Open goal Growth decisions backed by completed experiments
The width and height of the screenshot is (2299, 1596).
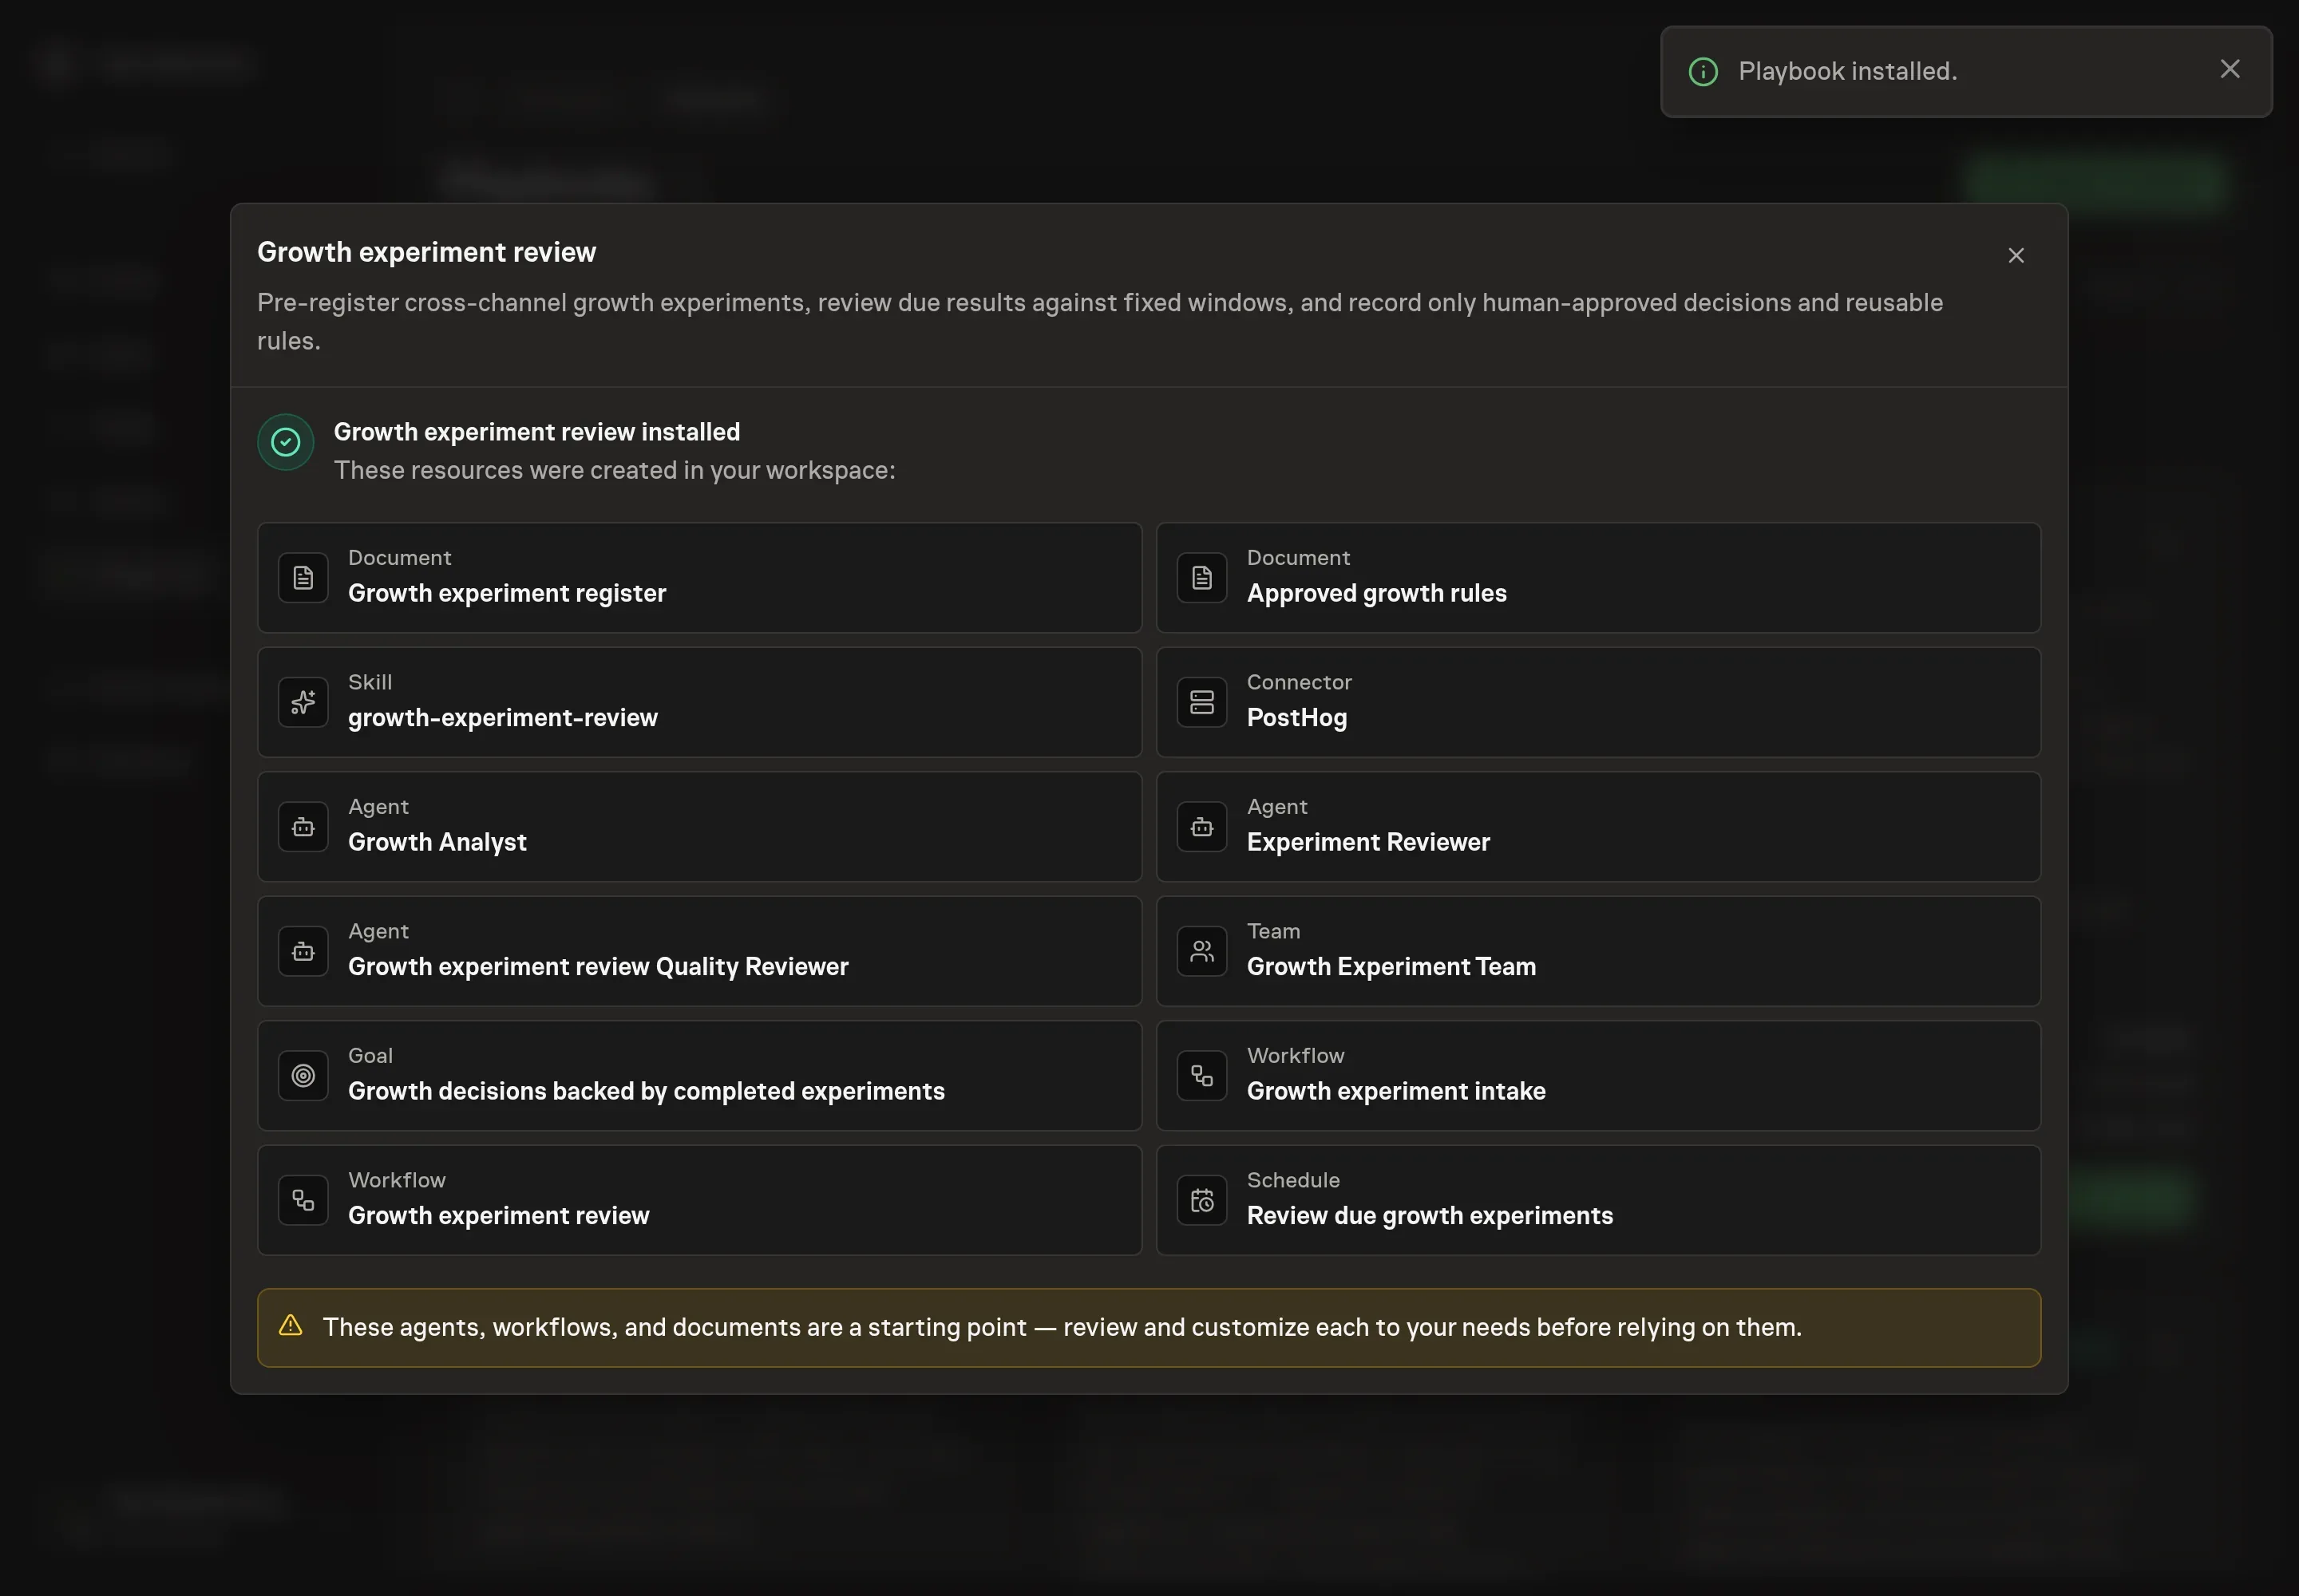699,1076
